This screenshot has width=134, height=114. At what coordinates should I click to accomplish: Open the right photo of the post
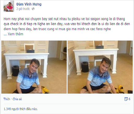(100, 67)
